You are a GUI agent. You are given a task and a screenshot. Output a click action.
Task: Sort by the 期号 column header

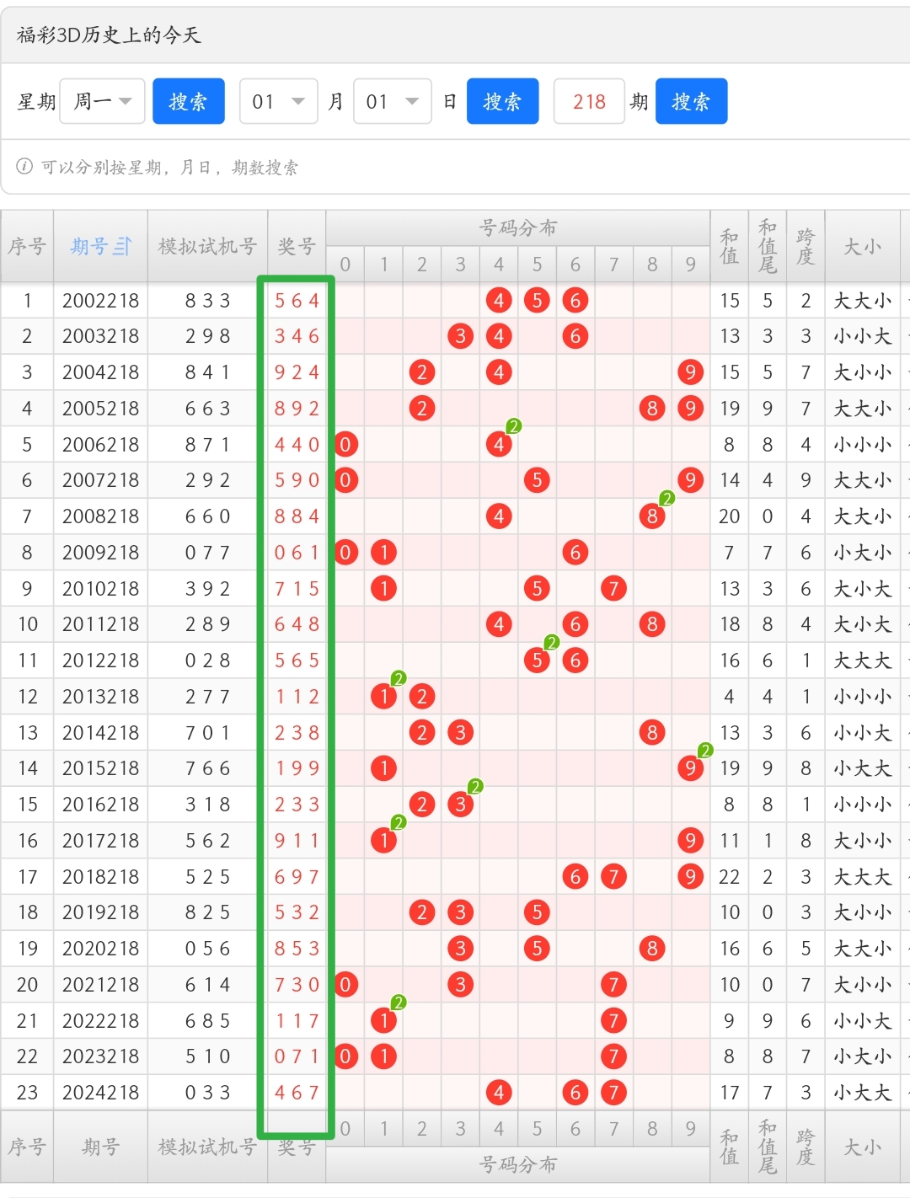tap(100, 246)
